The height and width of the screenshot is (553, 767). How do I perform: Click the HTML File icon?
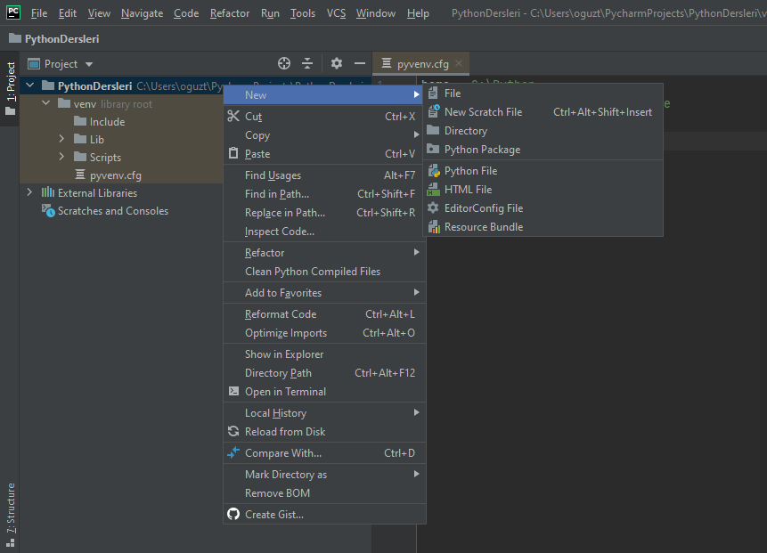pos(434,189)
